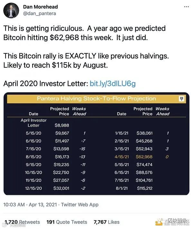Click the $115,212 price for 8/1/21
193x229 pixels.
click(x=144, y=188)
